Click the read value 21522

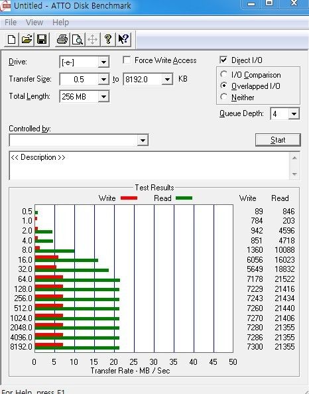coord(284,279)
